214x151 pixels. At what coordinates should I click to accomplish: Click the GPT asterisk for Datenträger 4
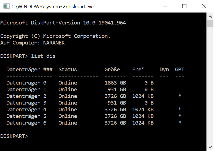click(180, 109)
